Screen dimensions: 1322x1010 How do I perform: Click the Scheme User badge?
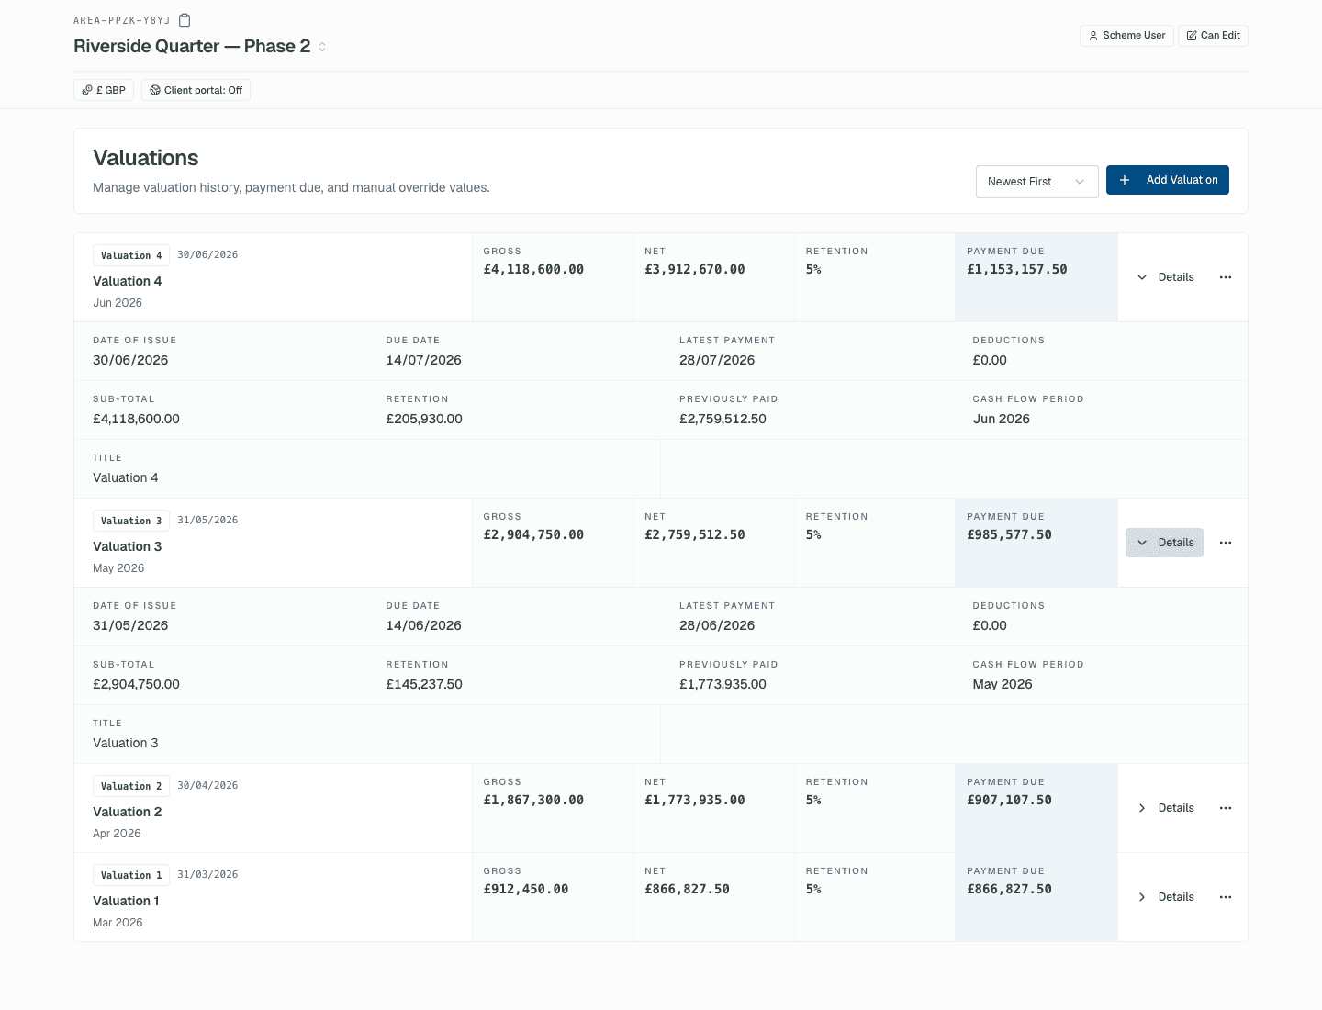coord(1126,36)
